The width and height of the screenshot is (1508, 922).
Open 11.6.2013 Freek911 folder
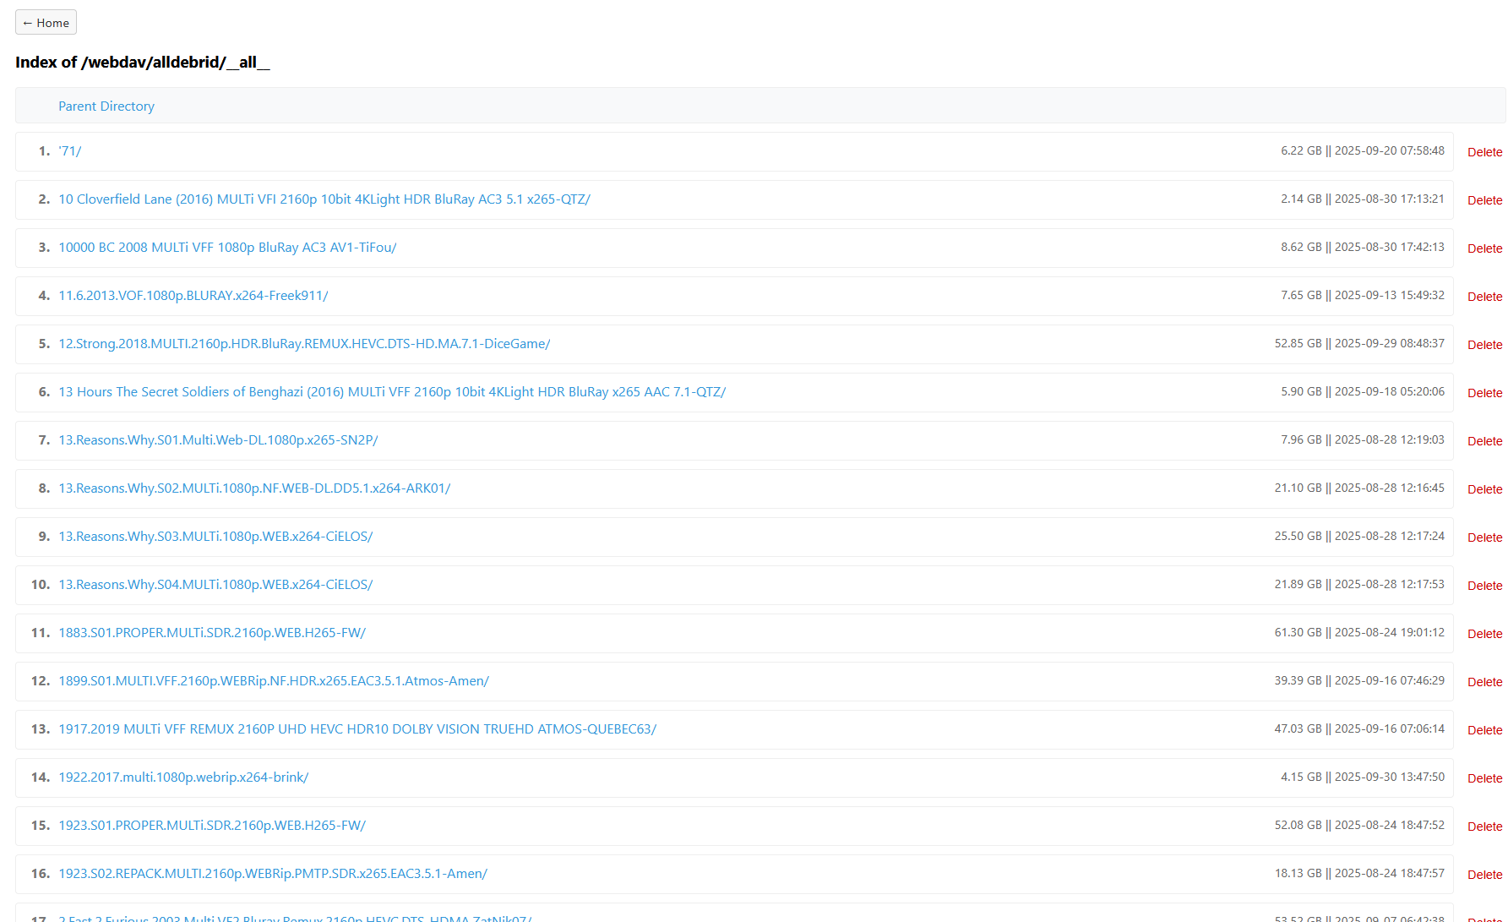[x=193, y=296]
